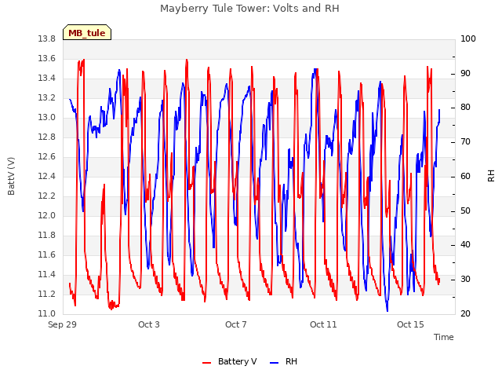Click the 13.0 voltage tick label

(x=47, y=117)
